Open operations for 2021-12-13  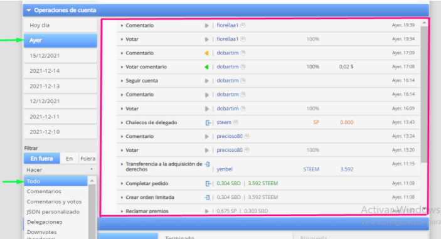(x=60, y=86)
